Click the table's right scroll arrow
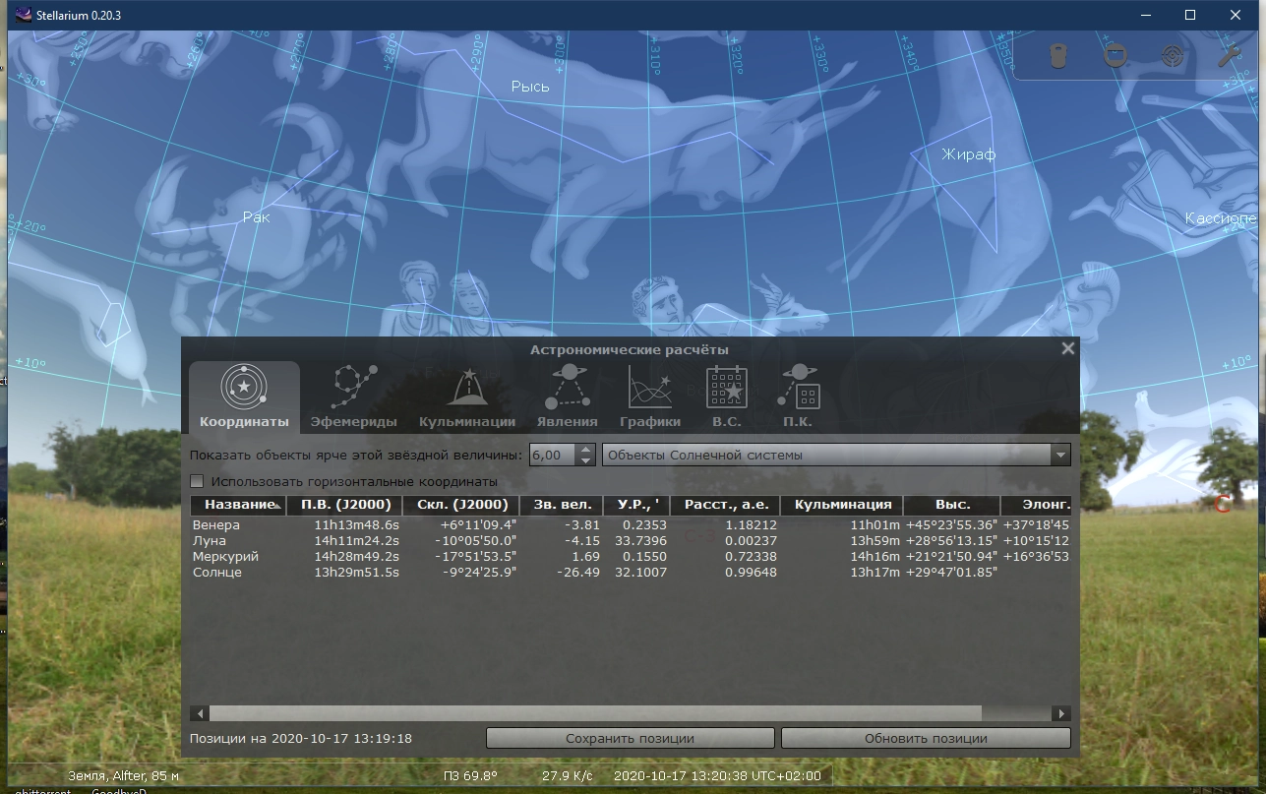The height and width of the screenshot is (794, 1266). [1060, 713]
